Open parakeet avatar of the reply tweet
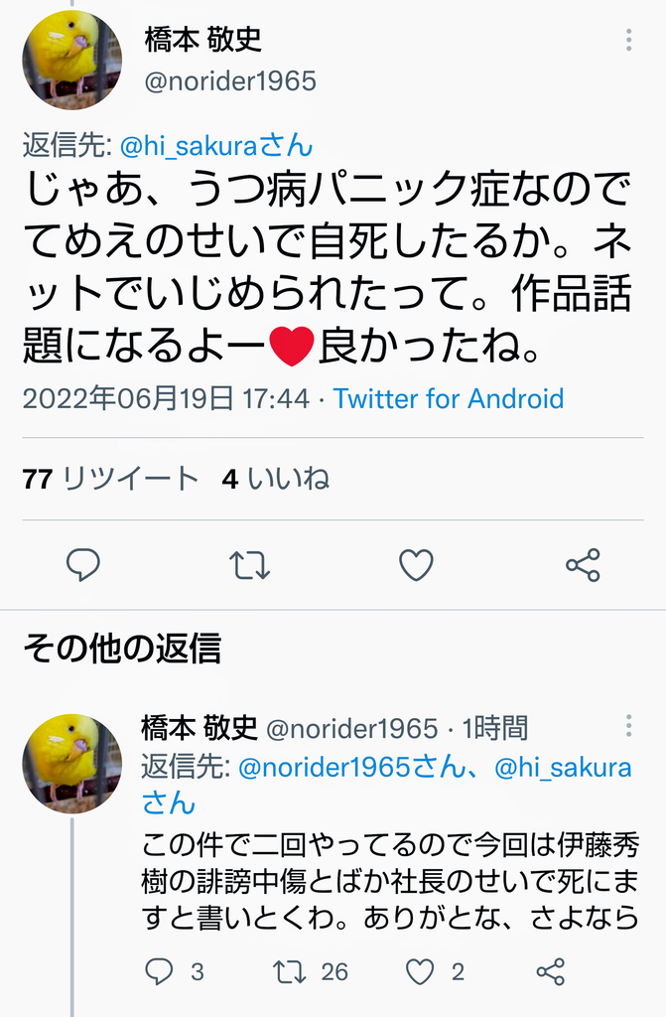This screenshot has width=666, height=1017. (x=72, y=764)
